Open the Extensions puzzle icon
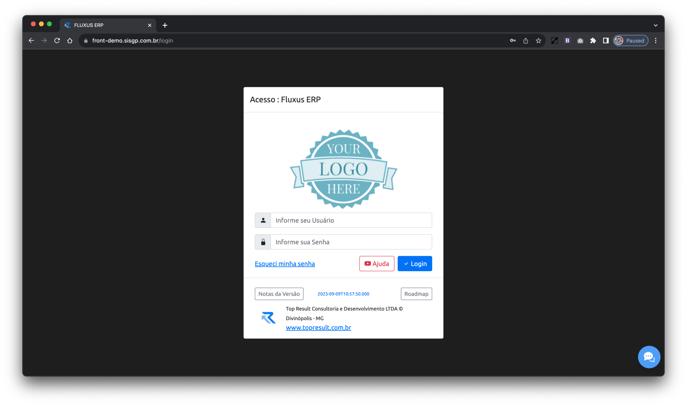This screenshot has height=406, width=687. pos(593,41)
